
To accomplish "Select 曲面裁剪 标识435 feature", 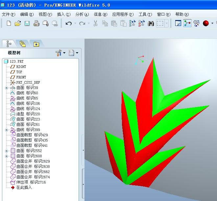I will click(29, 140).
